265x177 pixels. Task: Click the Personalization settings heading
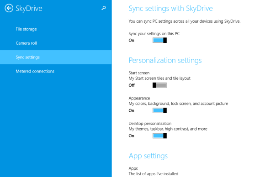coord(165,60)
